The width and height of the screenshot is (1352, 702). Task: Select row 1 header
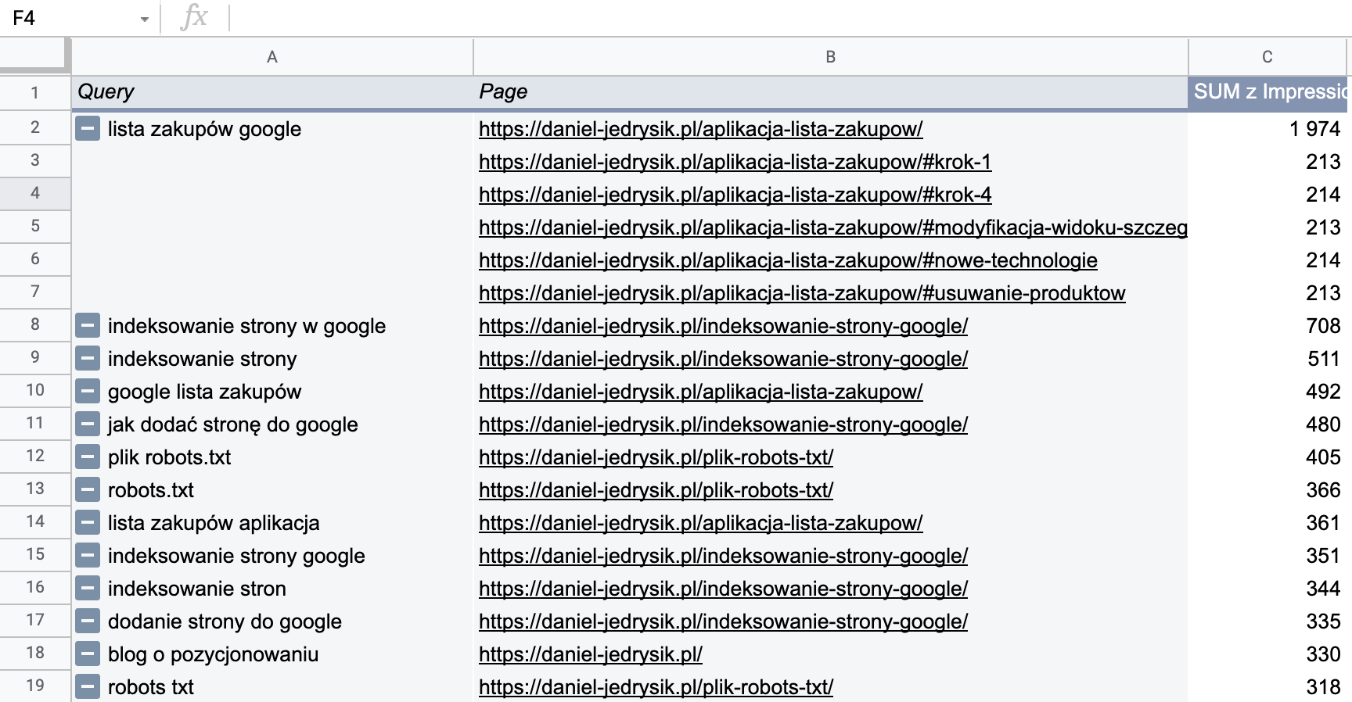click(x=34, y=93)
